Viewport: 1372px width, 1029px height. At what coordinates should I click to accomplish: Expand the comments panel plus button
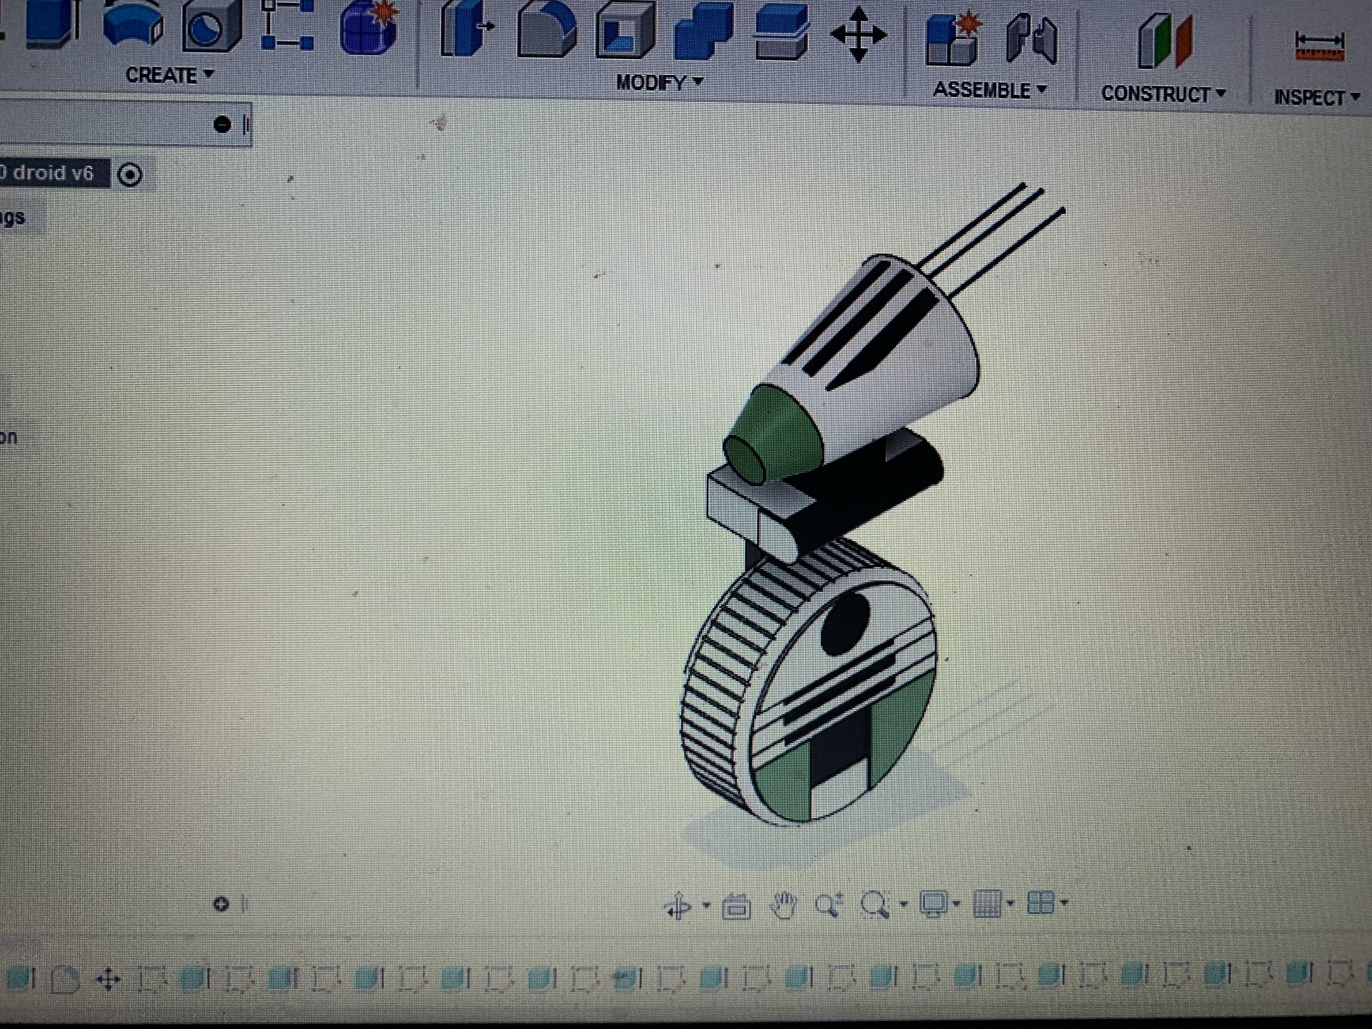pyautogui.click(x=221, y=904)
